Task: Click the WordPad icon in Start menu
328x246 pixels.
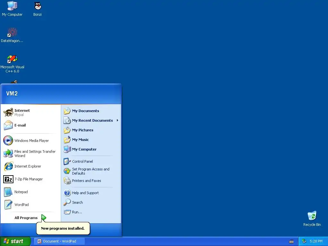Action: click(x=8, y=205)
